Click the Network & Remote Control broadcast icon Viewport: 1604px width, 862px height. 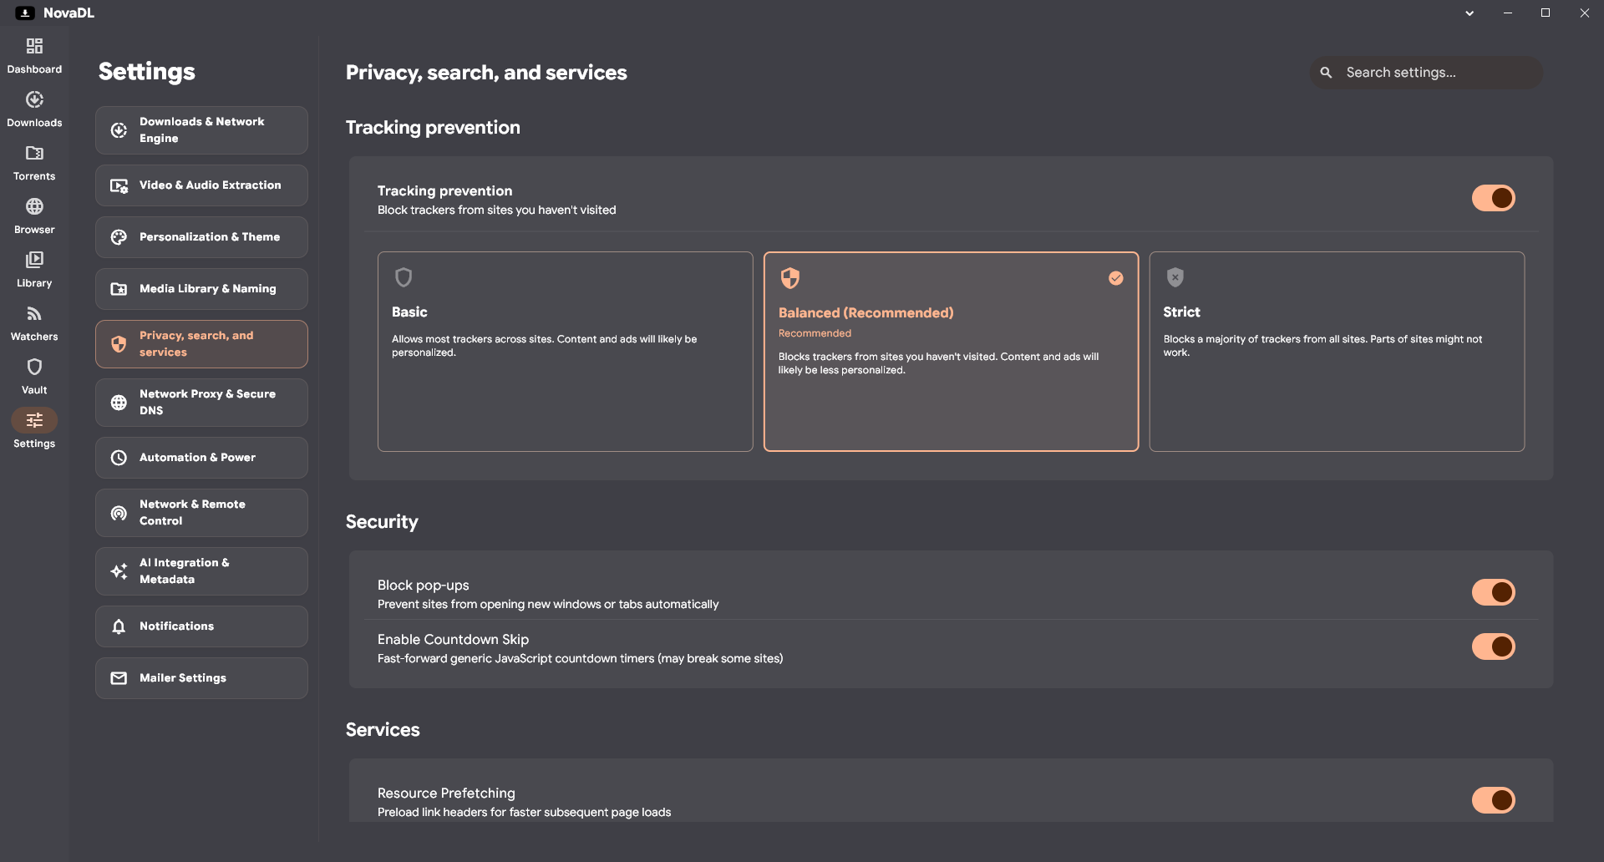(x=119, y=513)
